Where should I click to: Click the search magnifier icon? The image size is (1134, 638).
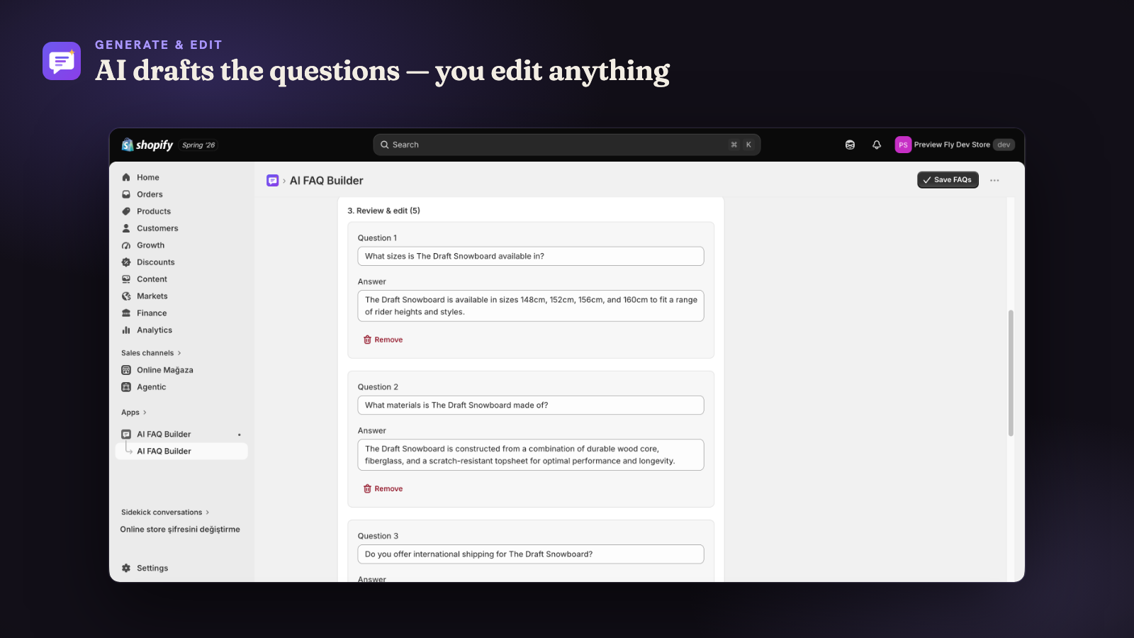coord(385,145)
